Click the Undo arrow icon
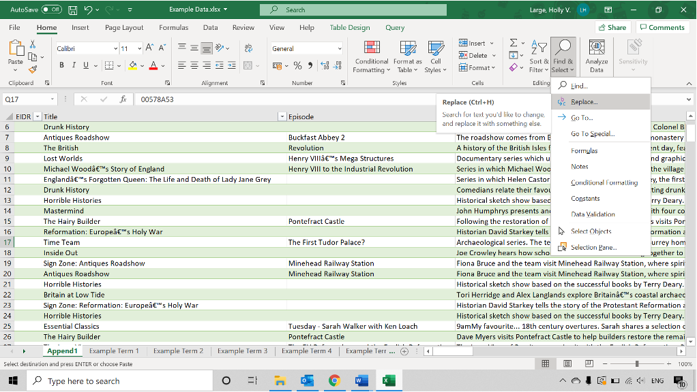Viewport: 697px width, 392px height. (88, 10)
